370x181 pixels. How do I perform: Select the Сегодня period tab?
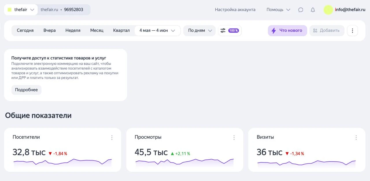pos(25,31)
